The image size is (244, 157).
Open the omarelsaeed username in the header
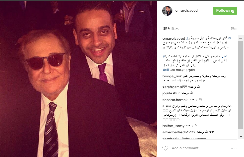(186, 11)
